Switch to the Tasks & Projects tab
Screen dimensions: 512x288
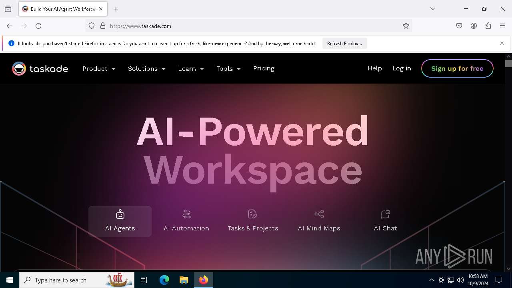[253, 222]
